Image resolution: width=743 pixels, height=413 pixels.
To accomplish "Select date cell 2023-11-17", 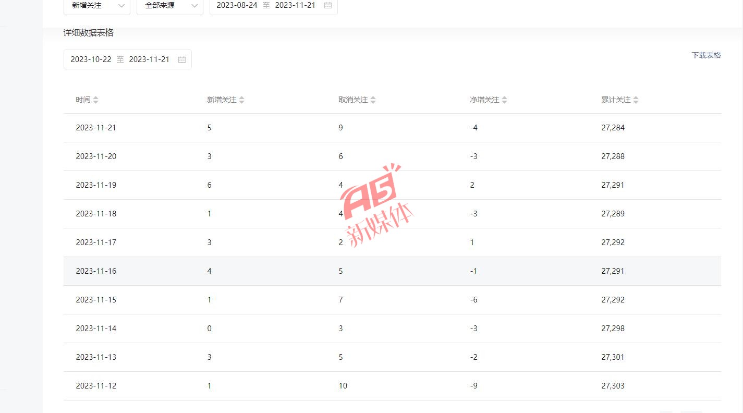I will coord(96,242).
